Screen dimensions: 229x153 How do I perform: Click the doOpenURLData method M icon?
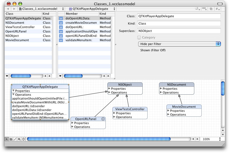pyautogui.click(x=61, y=19)
